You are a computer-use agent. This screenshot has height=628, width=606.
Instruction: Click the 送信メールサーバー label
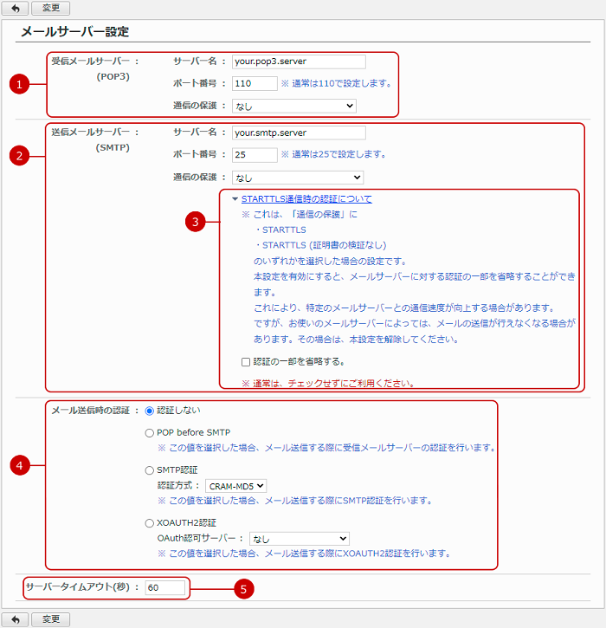90,133
